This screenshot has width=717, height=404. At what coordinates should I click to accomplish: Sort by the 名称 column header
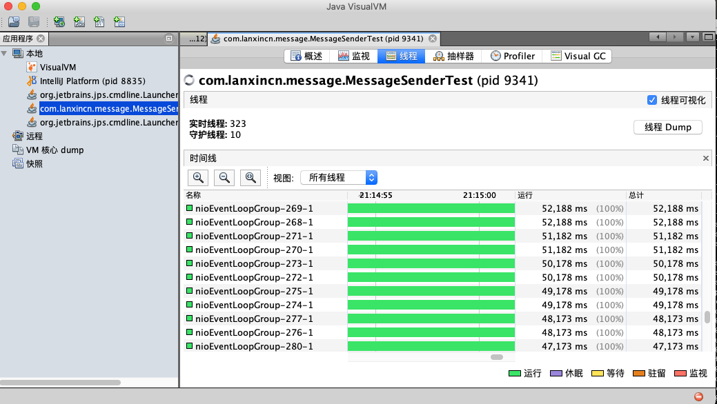[x=265, y=195]
